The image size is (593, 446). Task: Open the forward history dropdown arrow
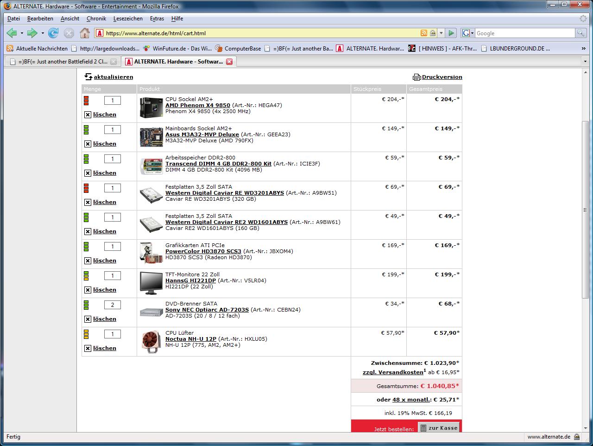tap(42, 33)
